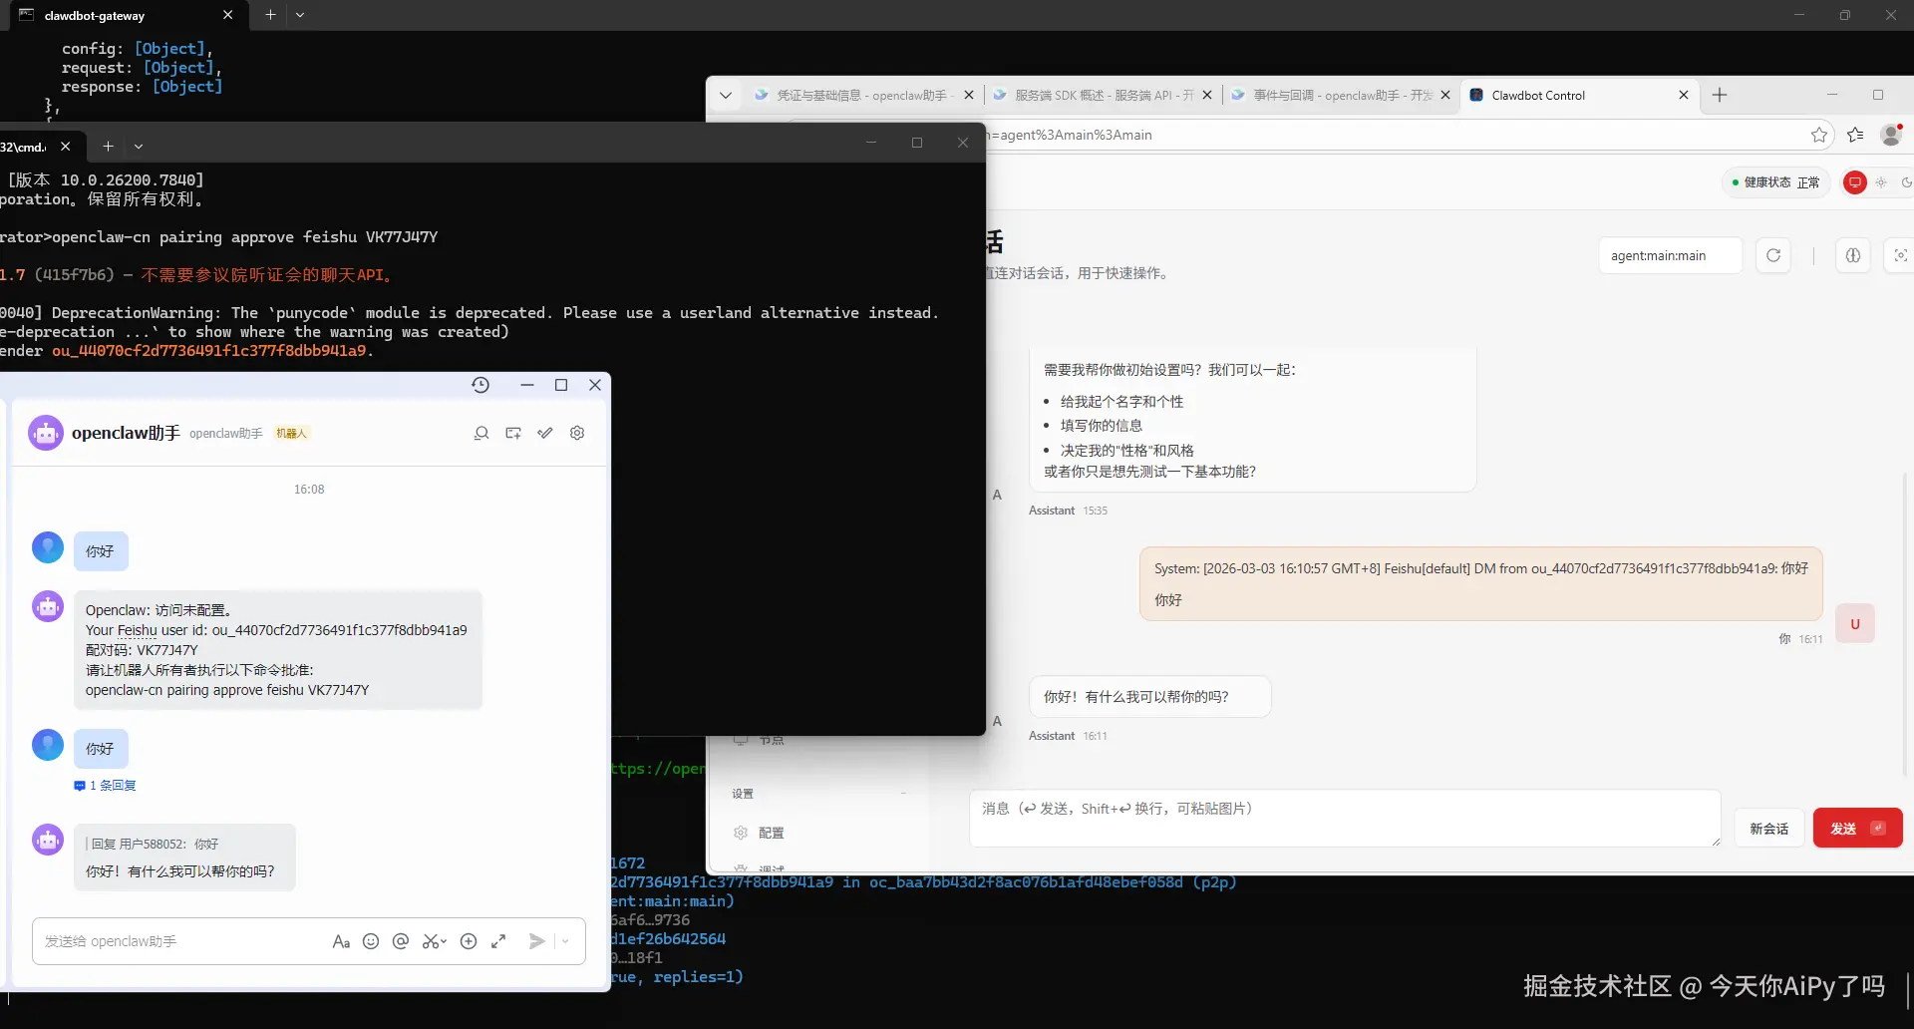Viewport: 1914px width, 1029px height.
Task: Add a new tab in the cmd terminal window
Action: (x=109, y=147)
